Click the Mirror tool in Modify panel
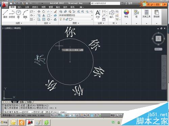 pos(44,15)
